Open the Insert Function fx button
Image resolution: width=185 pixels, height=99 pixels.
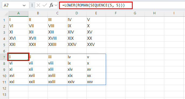click(52, 5)
